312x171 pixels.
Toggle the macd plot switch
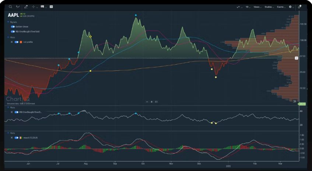click(17, 138)
